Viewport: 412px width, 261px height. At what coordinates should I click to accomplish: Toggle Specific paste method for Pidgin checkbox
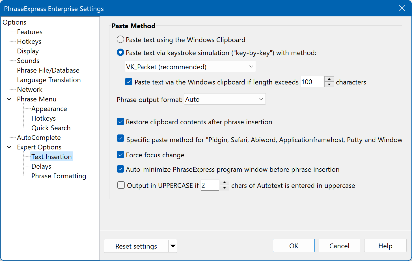tap(120, 138)
